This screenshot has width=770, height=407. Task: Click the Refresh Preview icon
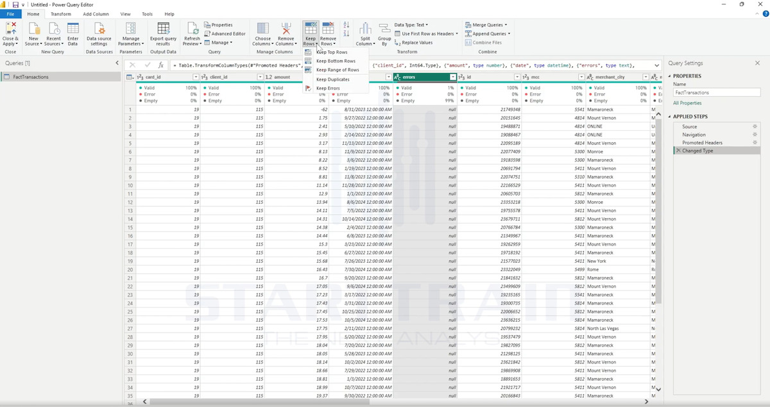[192, 28]
